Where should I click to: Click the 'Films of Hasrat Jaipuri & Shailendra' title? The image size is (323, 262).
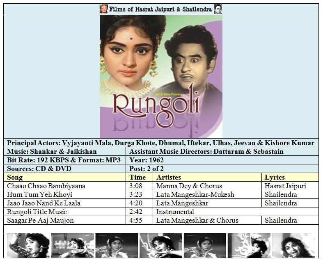(x=160, y=9)
